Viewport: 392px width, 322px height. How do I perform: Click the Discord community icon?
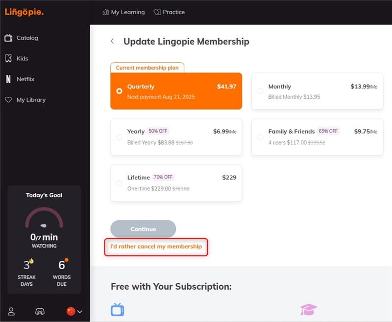(x=40, y=312)
